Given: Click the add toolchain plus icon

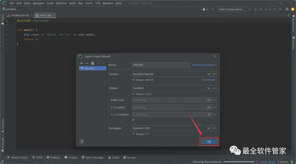Looking at the screenshot, I should 81,63.
